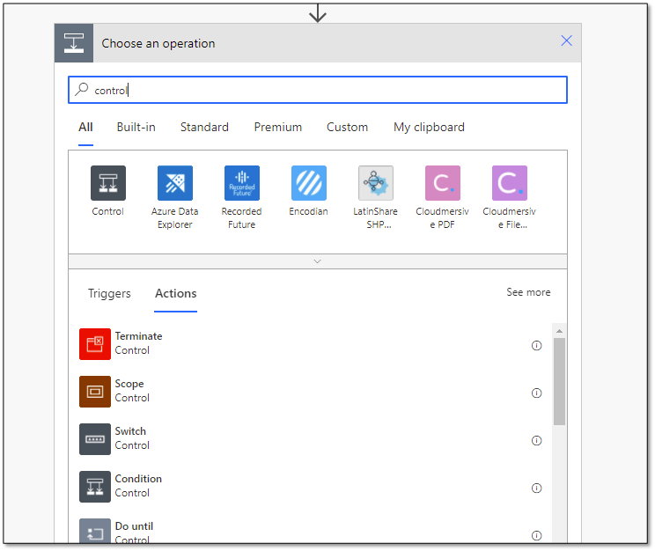
Task: Open the Recorded Future connector
Action: pos(242,183)
